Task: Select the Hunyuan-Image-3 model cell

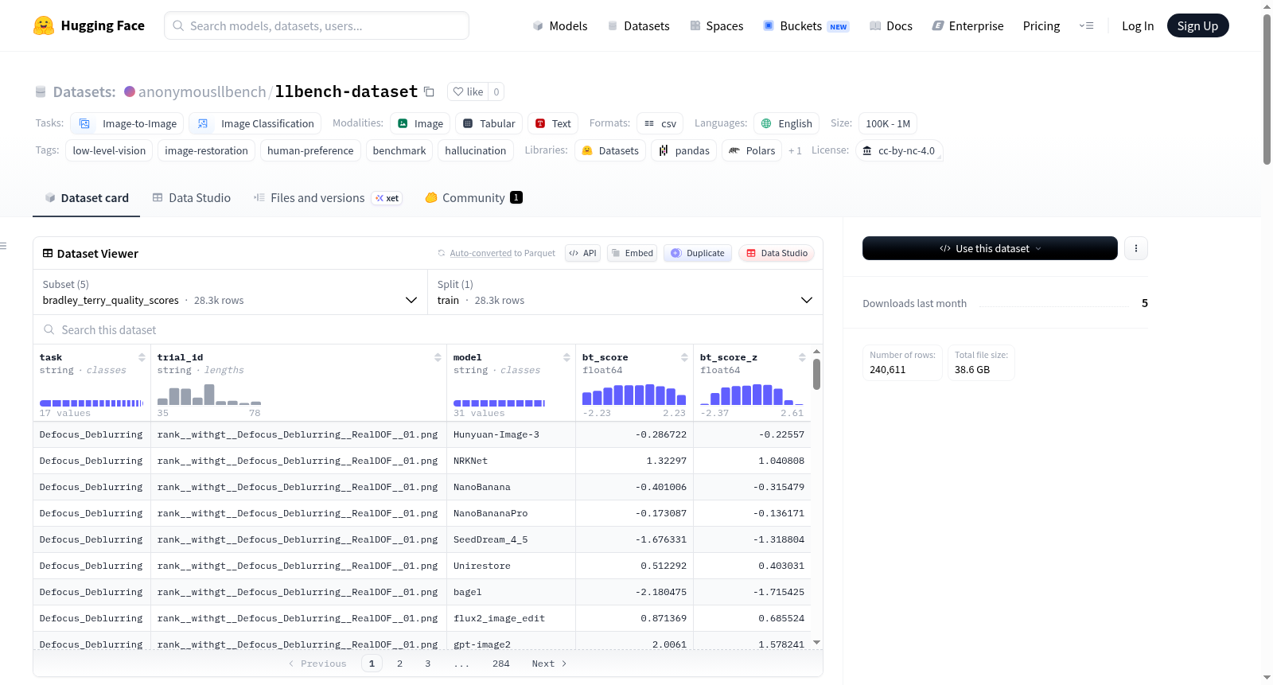Action: click(511, 434)
